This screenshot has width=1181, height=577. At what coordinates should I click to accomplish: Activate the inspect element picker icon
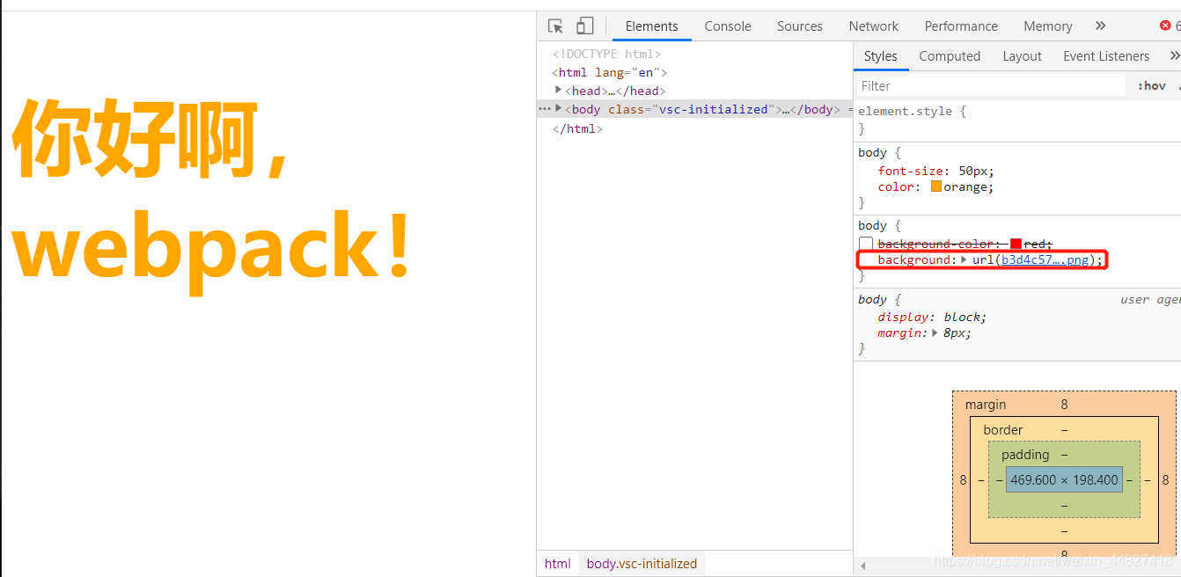pyautogui.click(x=555, y=26)
